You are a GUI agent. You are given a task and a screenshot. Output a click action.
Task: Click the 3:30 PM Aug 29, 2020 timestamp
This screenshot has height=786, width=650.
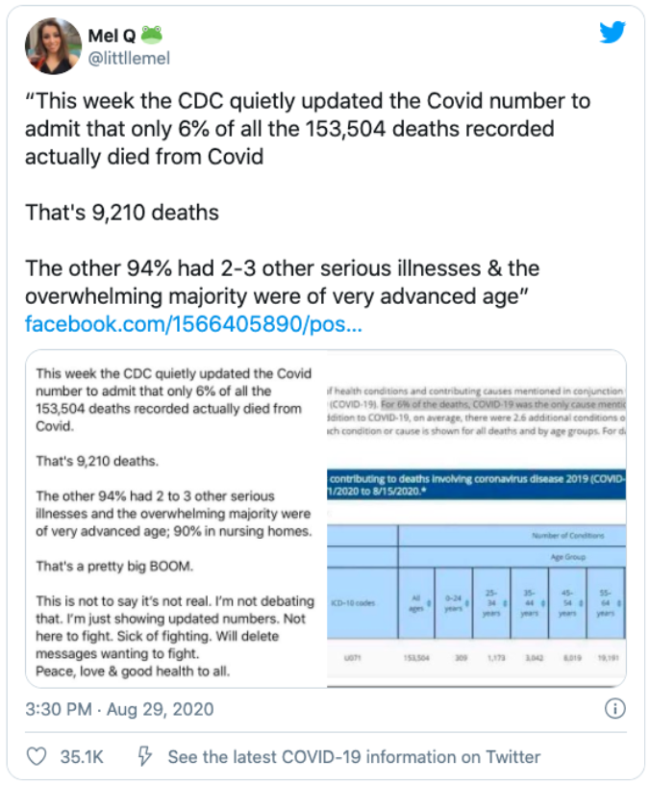120,710
